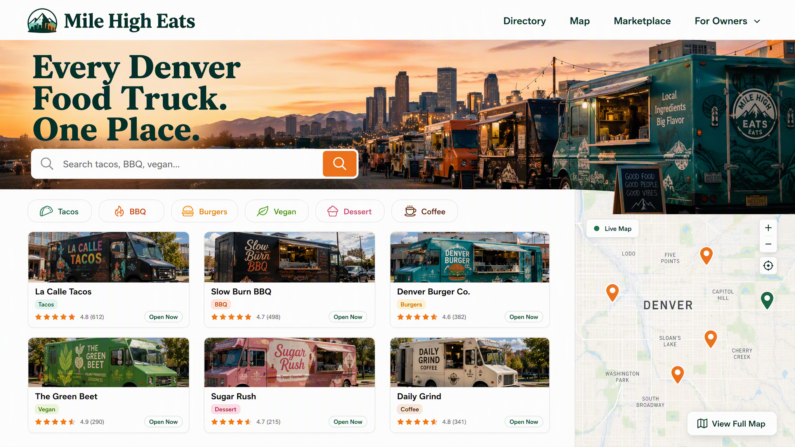This screenshot has width=795, height=447.
Task: Toggle the Live Map indicator
Action: (613, 229)
